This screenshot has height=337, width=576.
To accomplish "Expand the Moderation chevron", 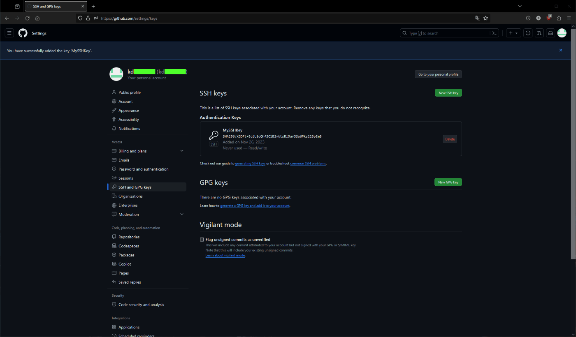I will pyautogui.click(x=182, y=214).
